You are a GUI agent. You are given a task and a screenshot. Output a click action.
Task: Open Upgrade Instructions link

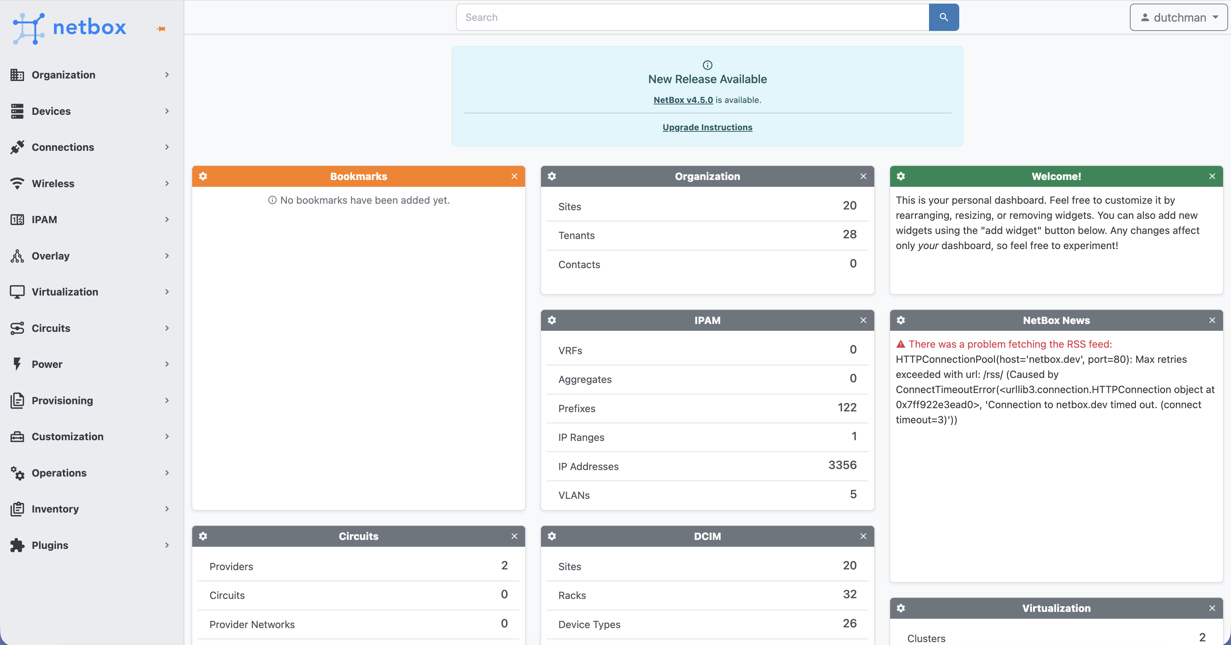pyautogui.click(x=707, y=127)
